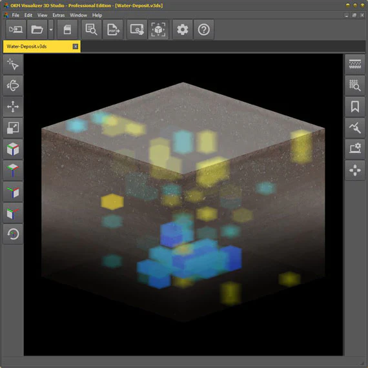Click the bookmark icon in the right panel
Viewport: 368px width, 368px height.
point(355,107)
